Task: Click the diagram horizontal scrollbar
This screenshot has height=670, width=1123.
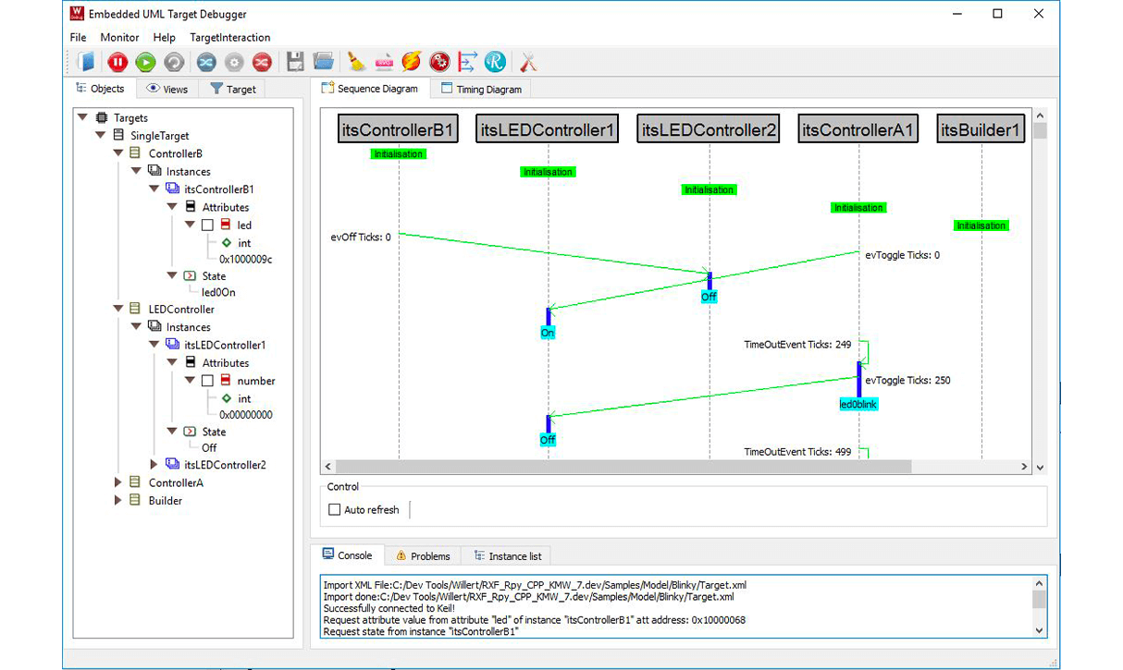Action: [x=623, y=468]
